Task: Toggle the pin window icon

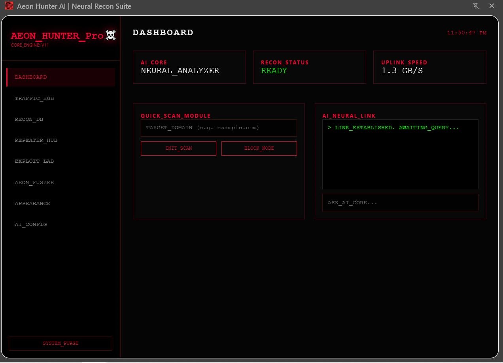Action: 476,6
